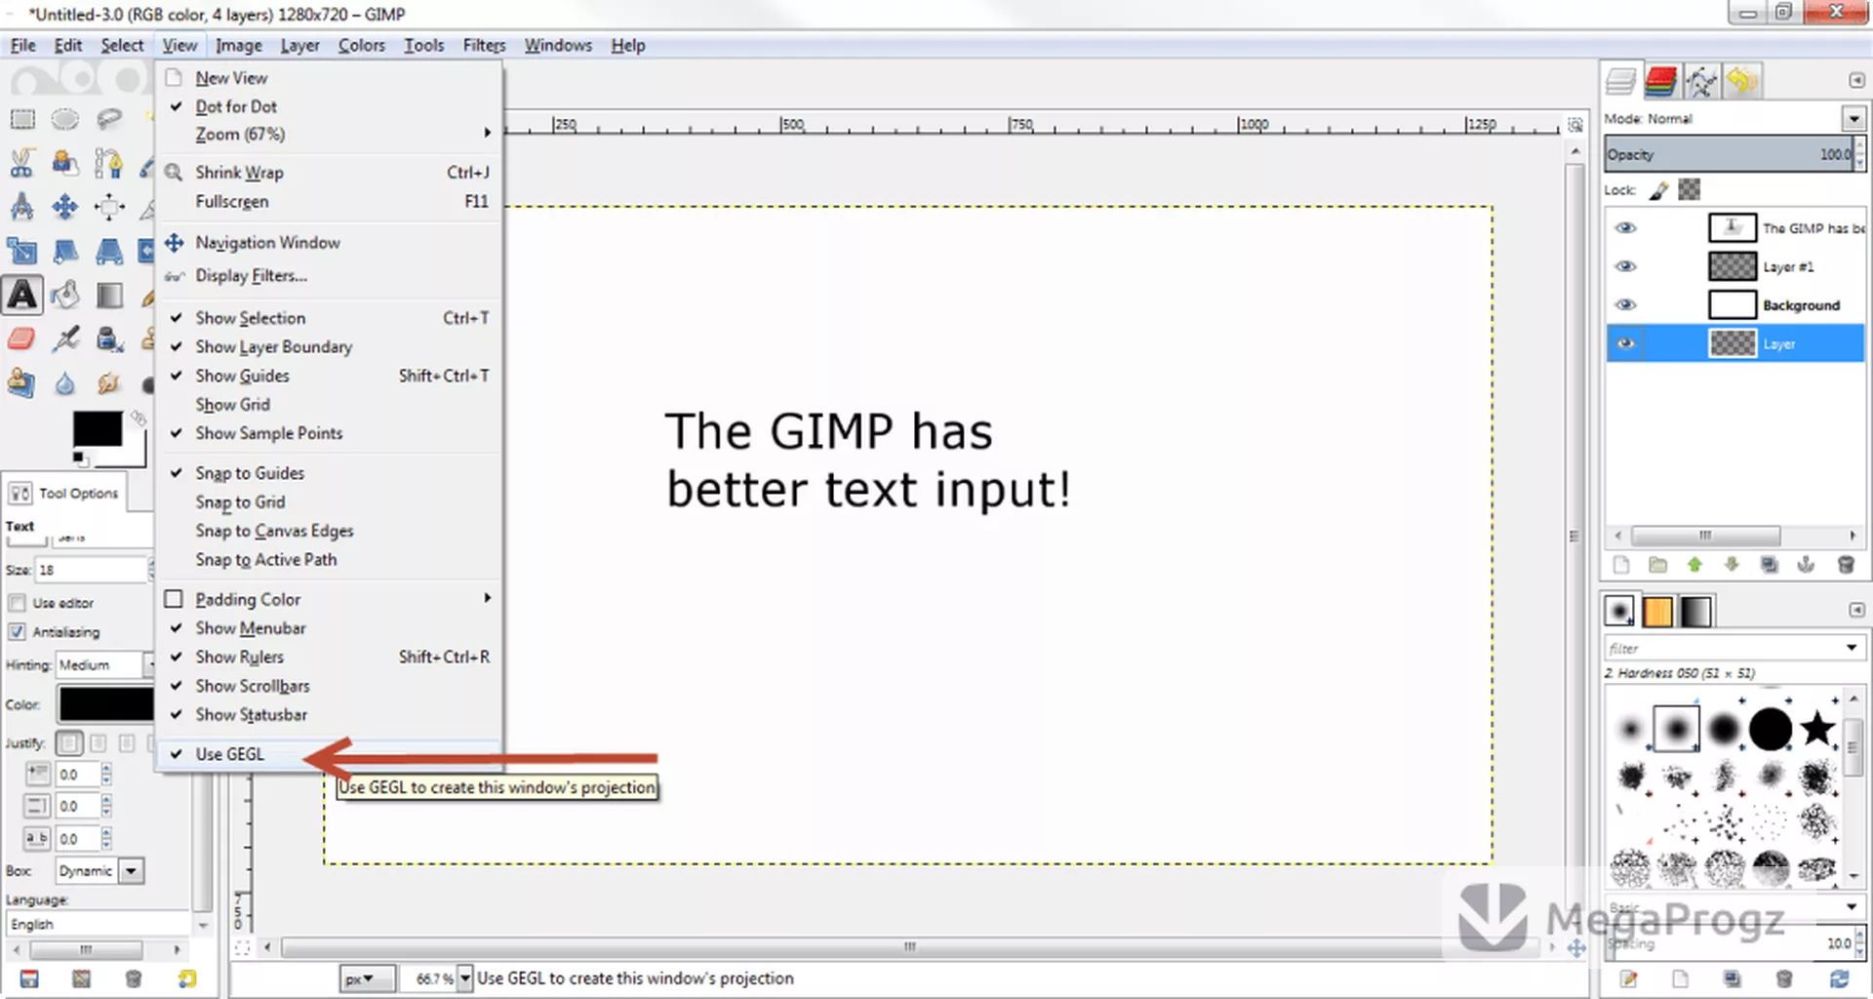Select the Bucket Fill tool
Screen dimensions: 1873x999
coord(65,295)
